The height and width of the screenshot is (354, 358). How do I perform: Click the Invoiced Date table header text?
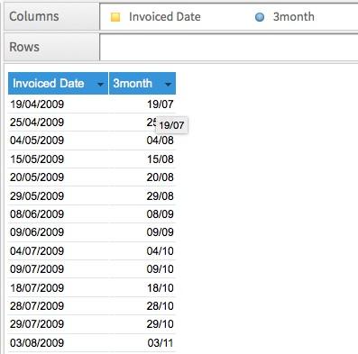point(49,83)
